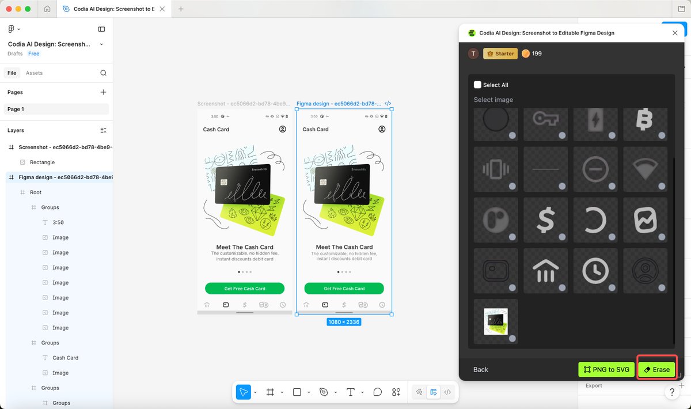Select the phone vibrate image
Viewport: 691px width, 409px height.
point(496,169)
